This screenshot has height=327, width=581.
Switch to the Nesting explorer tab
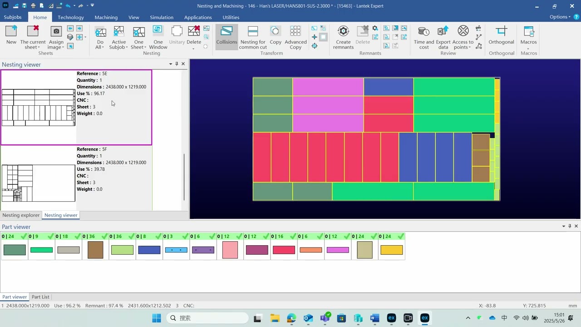[21, 215]
